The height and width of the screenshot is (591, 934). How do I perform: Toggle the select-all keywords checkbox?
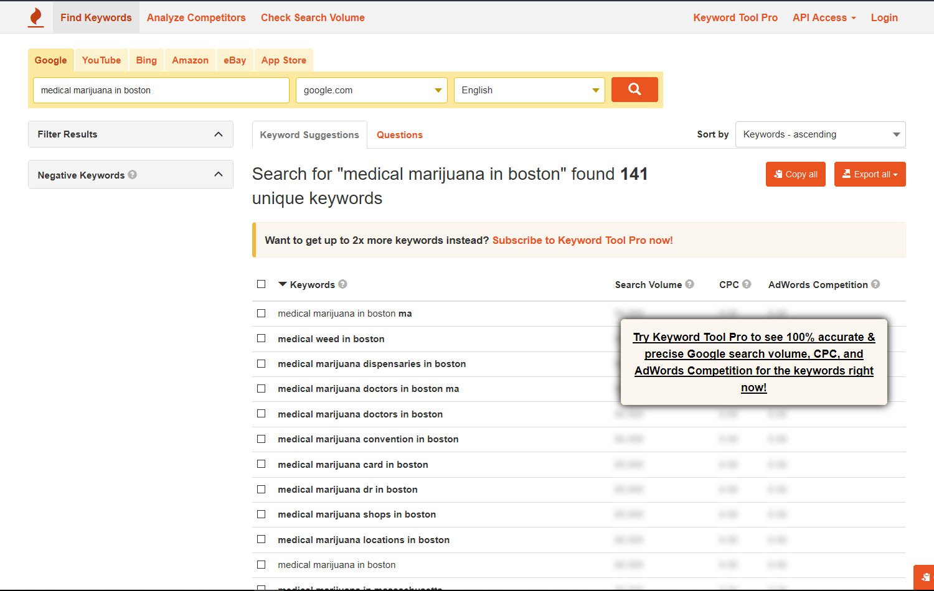tap(262, 284)
